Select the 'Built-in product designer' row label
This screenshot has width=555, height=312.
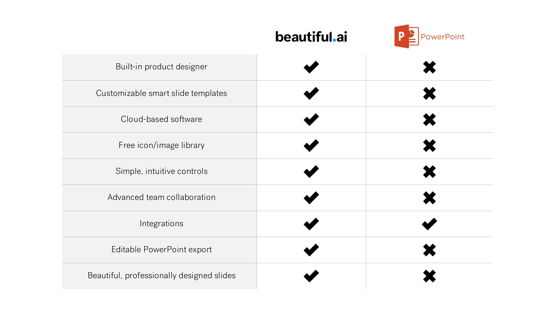click(x=161, y=67)
